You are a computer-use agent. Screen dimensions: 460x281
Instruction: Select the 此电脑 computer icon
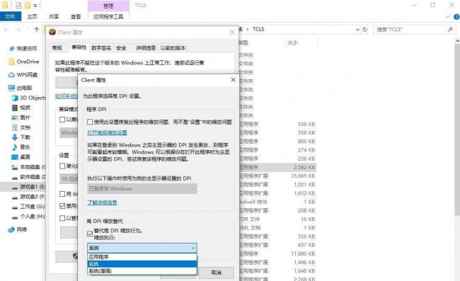coord(11,88)
